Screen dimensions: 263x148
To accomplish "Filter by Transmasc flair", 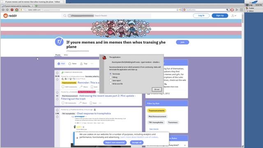I will tap(173, 123).
